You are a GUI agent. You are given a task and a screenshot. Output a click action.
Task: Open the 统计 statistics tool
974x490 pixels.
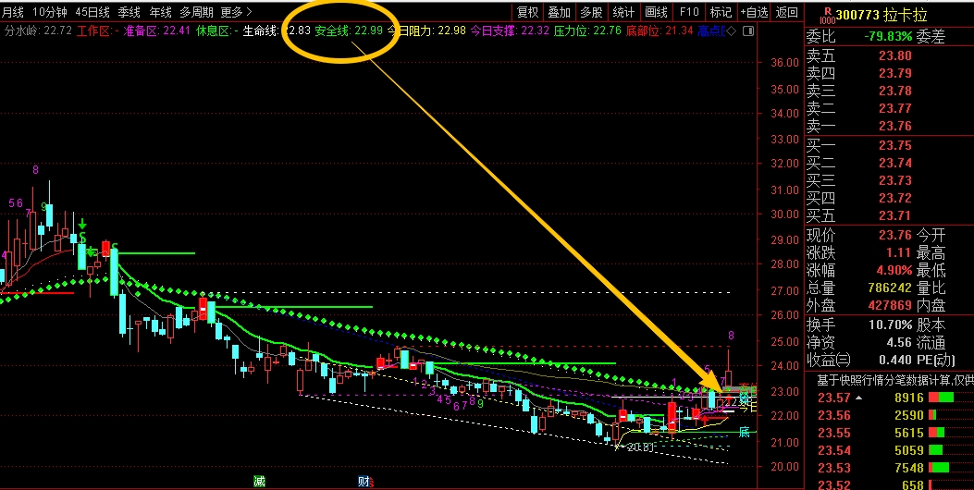[x=623, y=12]
